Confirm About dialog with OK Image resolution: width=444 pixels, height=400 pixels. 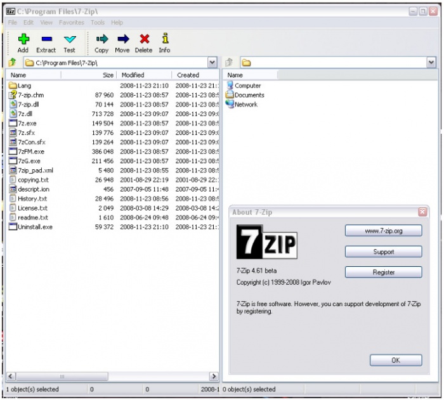coord(396,360)
